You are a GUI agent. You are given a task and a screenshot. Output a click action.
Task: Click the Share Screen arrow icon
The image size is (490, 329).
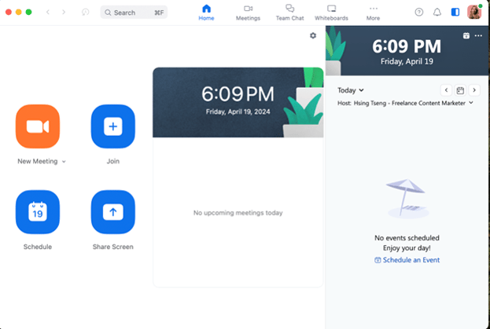pyautogui.click(x=113, y=212)
